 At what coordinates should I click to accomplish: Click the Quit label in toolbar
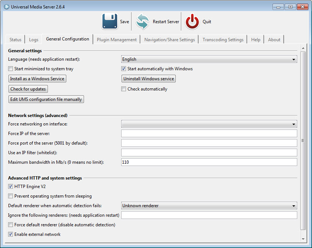(207, 22)
